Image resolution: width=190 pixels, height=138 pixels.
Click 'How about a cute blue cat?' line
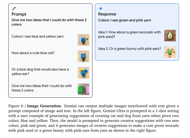[x=33, y=53]
